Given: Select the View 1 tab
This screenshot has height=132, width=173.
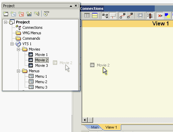Looking at the screenshot, I should click(x=111, y=127).
